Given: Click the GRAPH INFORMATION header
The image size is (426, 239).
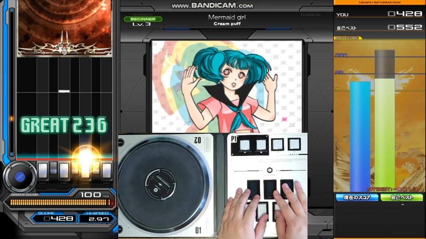Looking at the screenshot, I should pos(379,3).
